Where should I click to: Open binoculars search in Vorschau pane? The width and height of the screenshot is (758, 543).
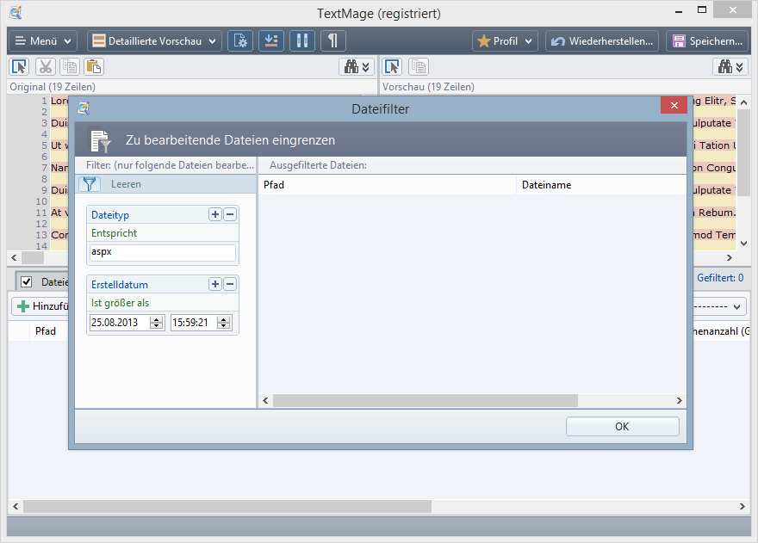[730, 66]
